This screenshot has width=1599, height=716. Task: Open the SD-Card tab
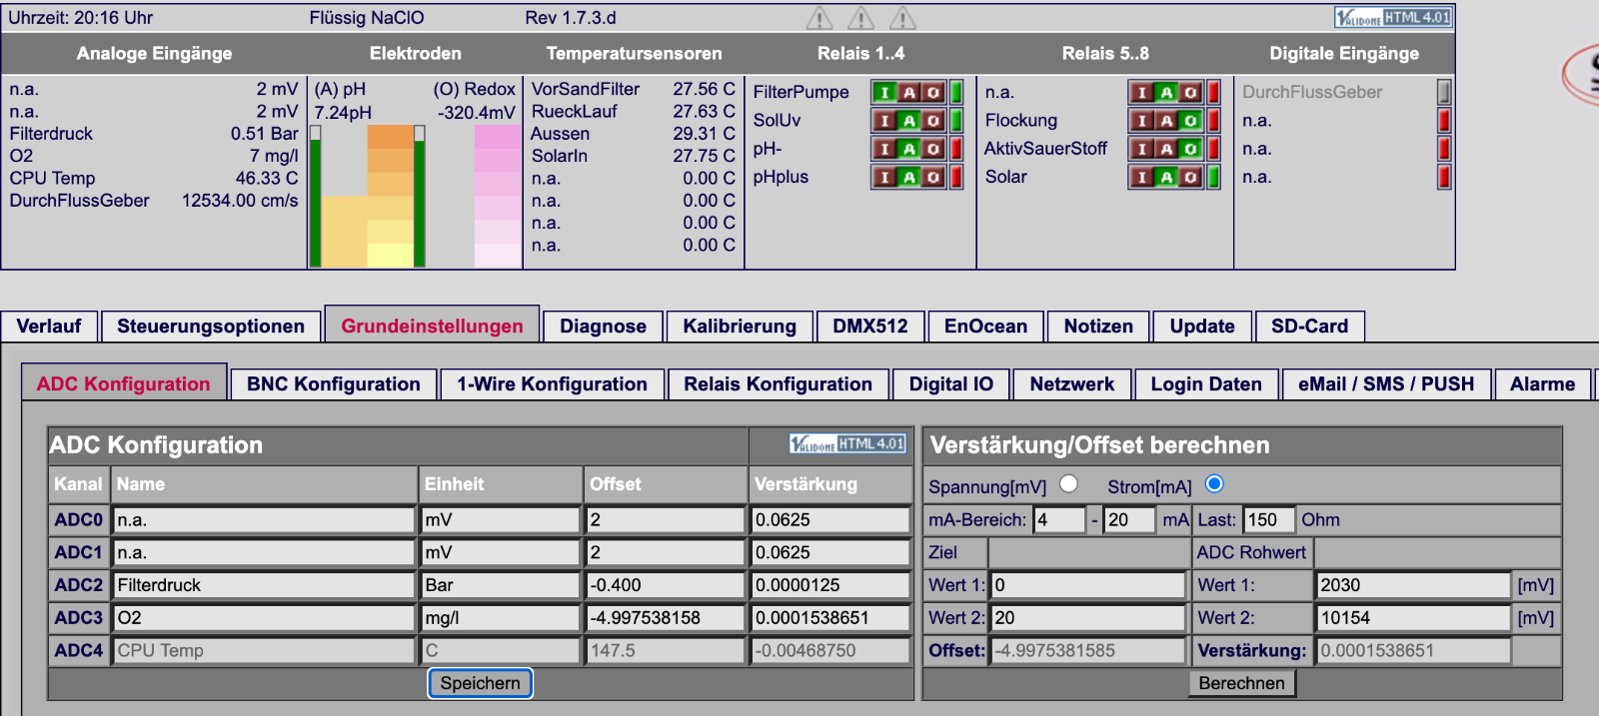click(1309, 327)
